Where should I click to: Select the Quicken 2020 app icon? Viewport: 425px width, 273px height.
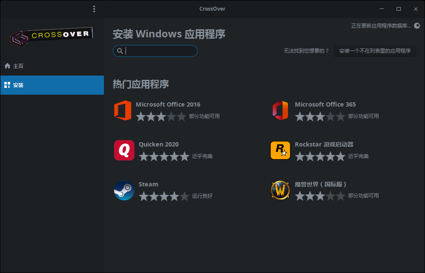(124, 150)
